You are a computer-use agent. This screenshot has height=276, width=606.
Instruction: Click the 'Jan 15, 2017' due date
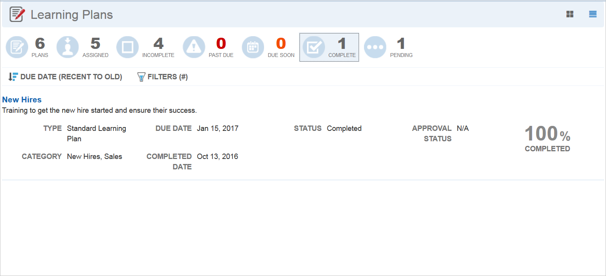(x=218, y=128)
